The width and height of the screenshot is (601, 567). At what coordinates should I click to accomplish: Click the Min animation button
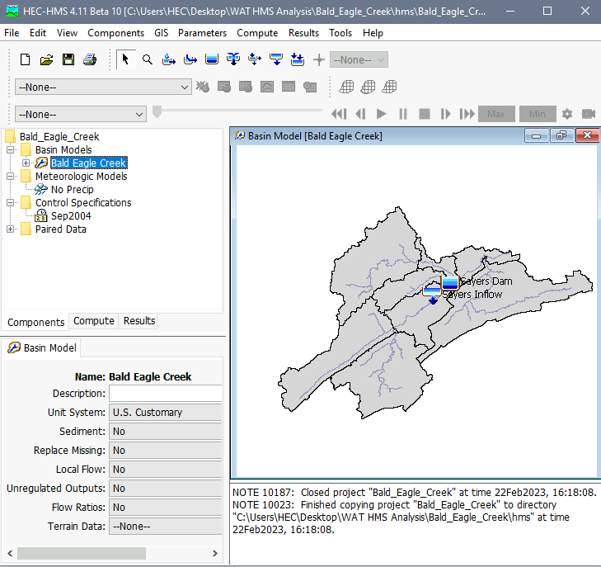pos(538,114)
